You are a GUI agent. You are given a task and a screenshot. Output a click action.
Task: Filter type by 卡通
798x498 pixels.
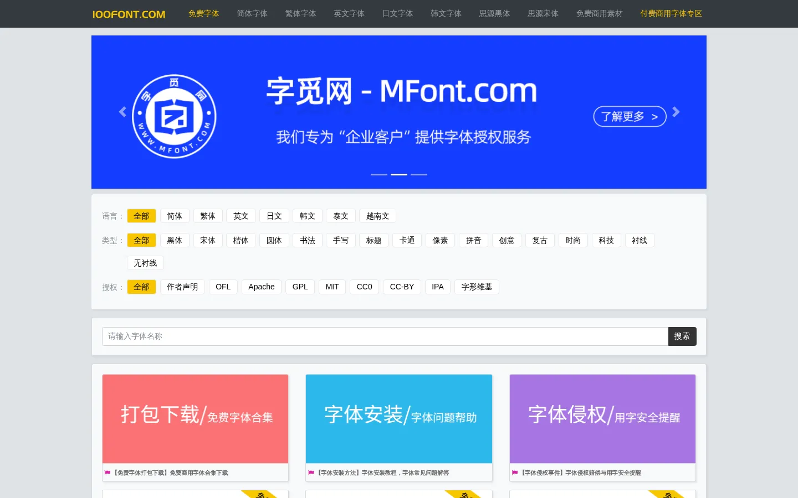pyautogui.click(x=407, y=240)
